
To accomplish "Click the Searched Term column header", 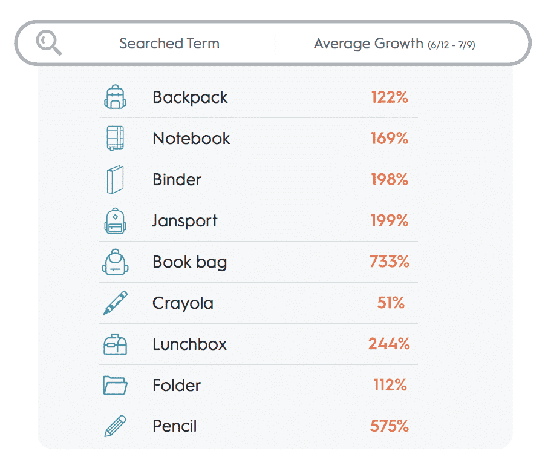I will [x=169, y=44].
